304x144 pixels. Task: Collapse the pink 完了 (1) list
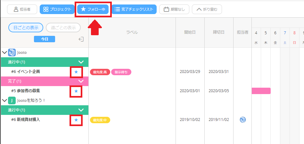pyautogui.click(x=81, y=81)
